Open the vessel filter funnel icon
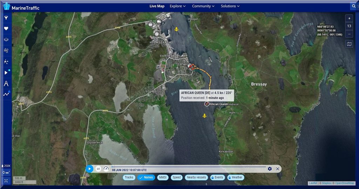This screenshot has height=189, width=359. click(x=6, y=18)
